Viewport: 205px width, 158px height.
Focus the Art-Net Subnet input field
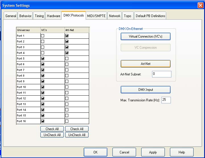tap(161, 74)
